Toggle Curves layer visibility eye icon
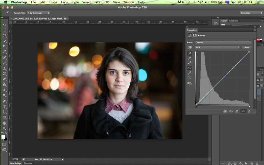Image resolution: width=264 pixels, height=165 pixels. [243, 112]
